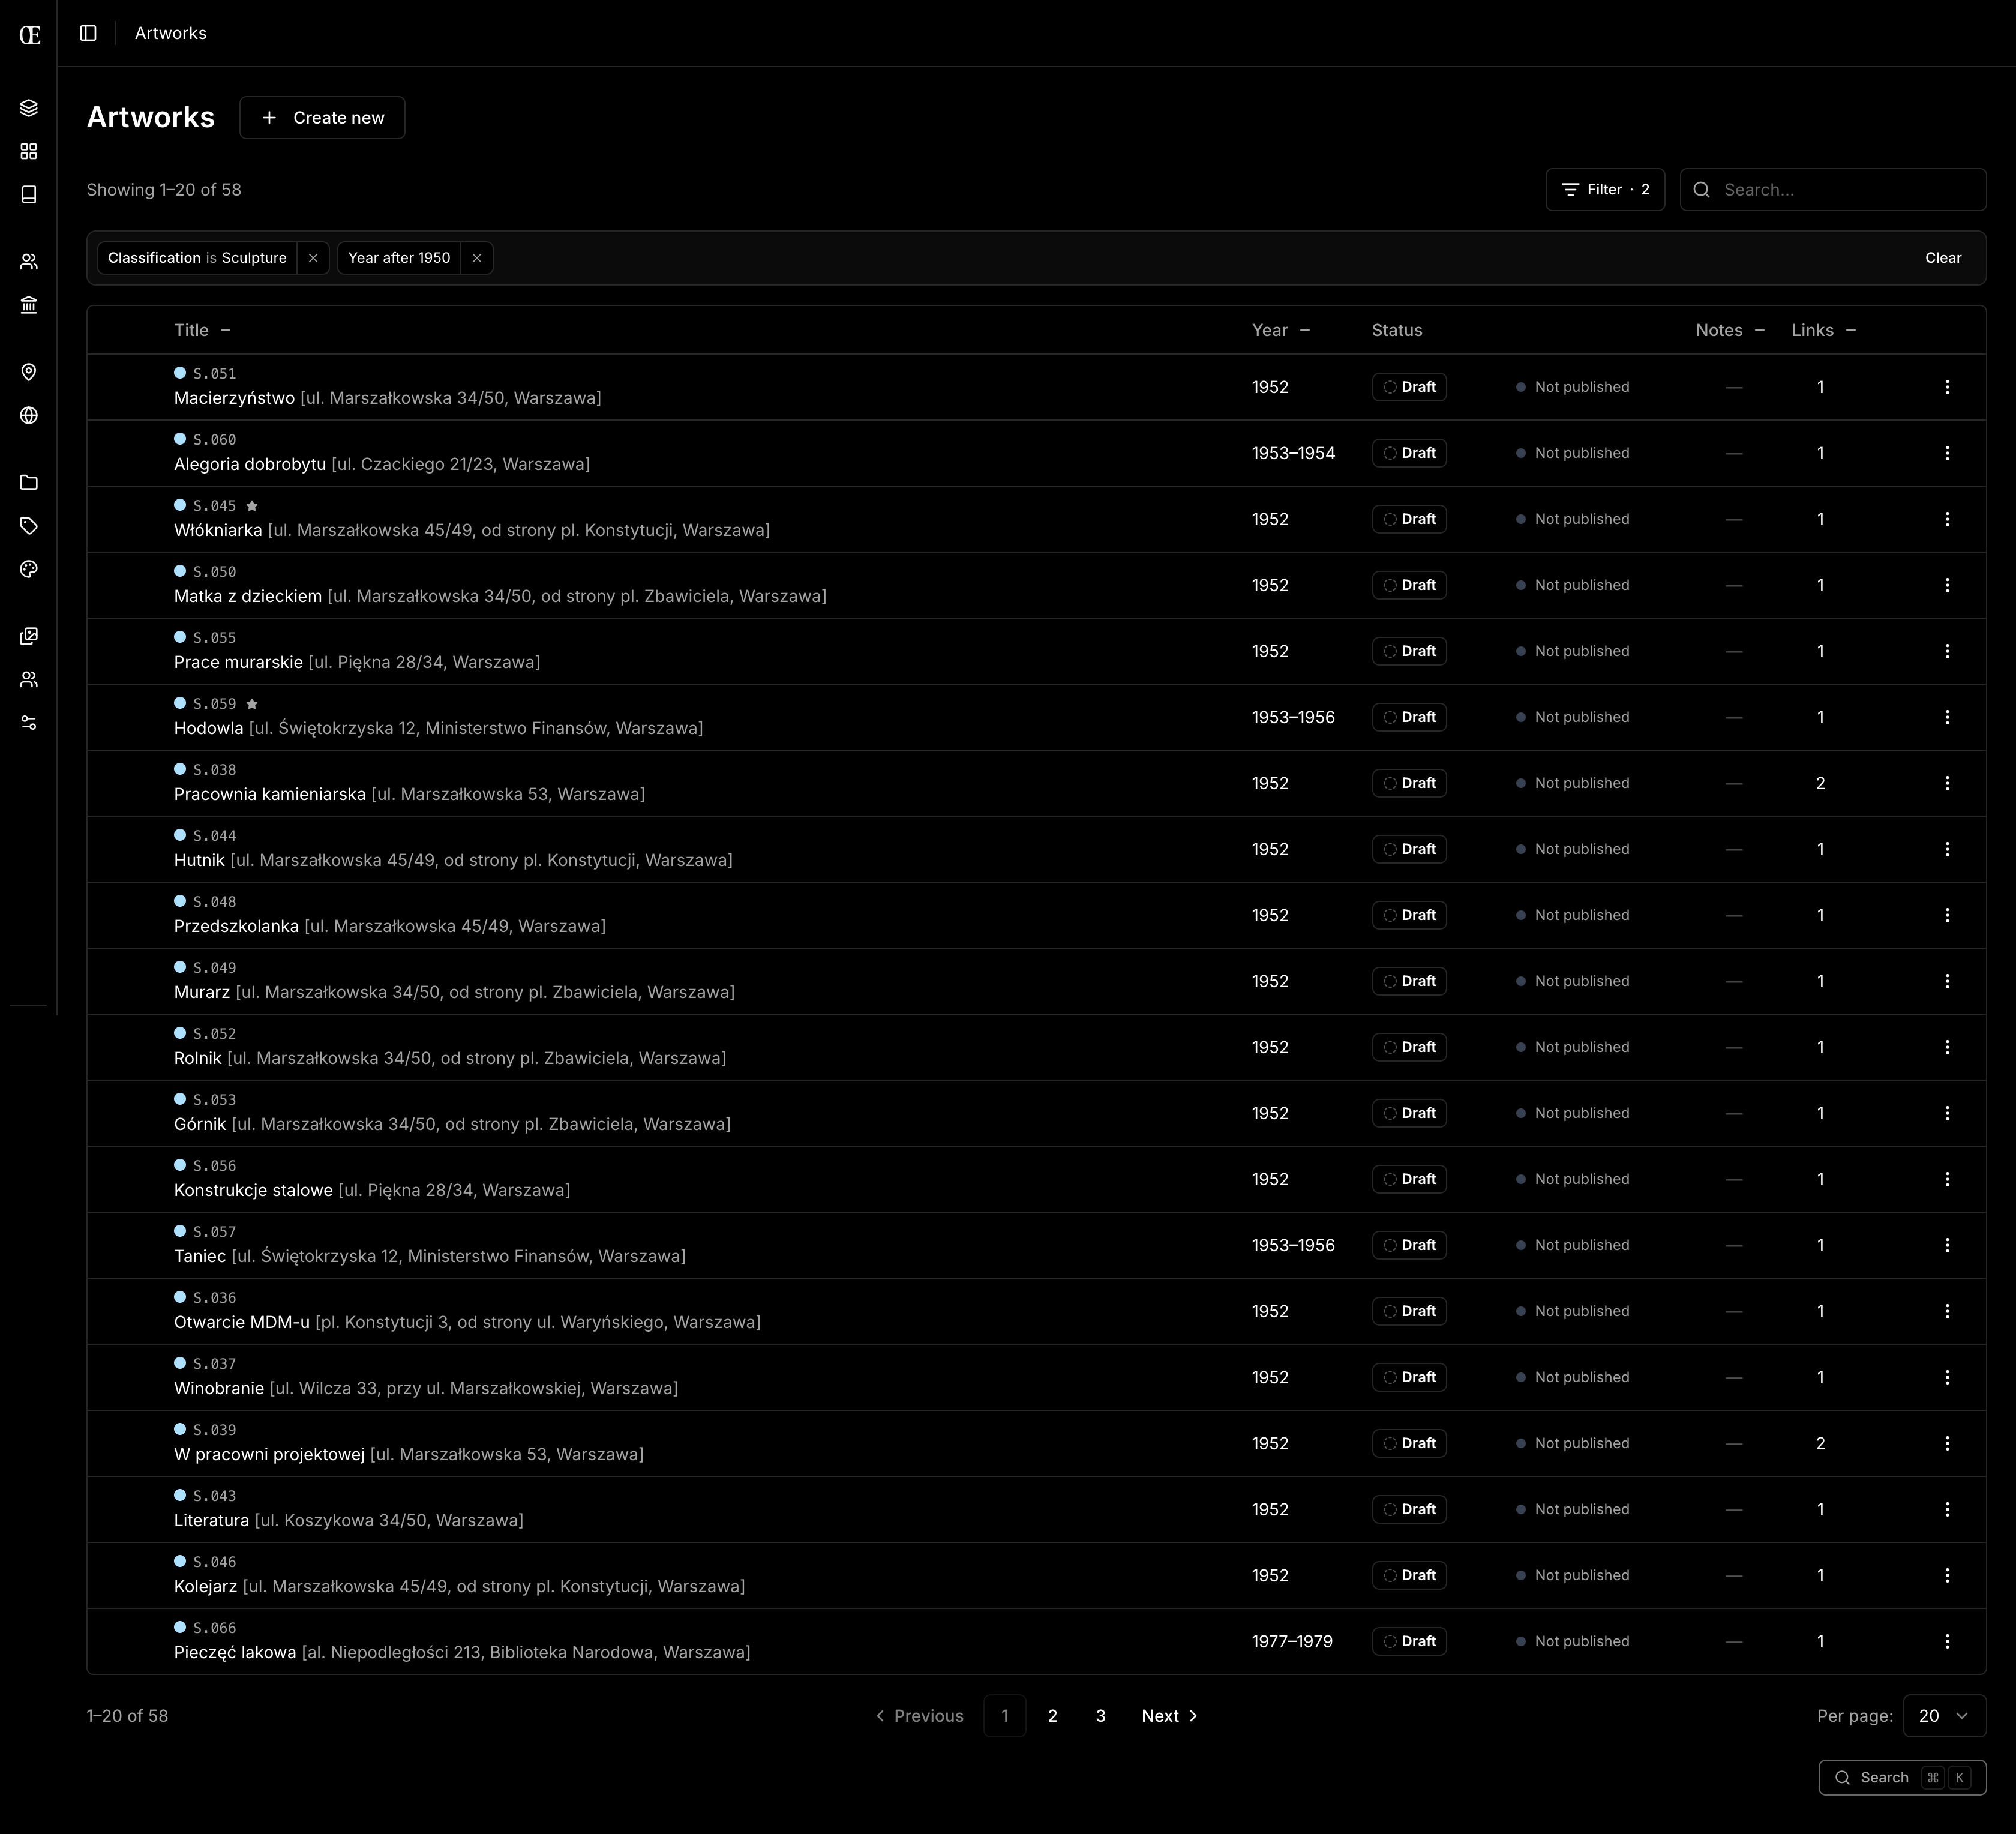Click year 1977–1979 cell
2016x1834 pixels.
pyautogui.click(x=1292, y=1641)
